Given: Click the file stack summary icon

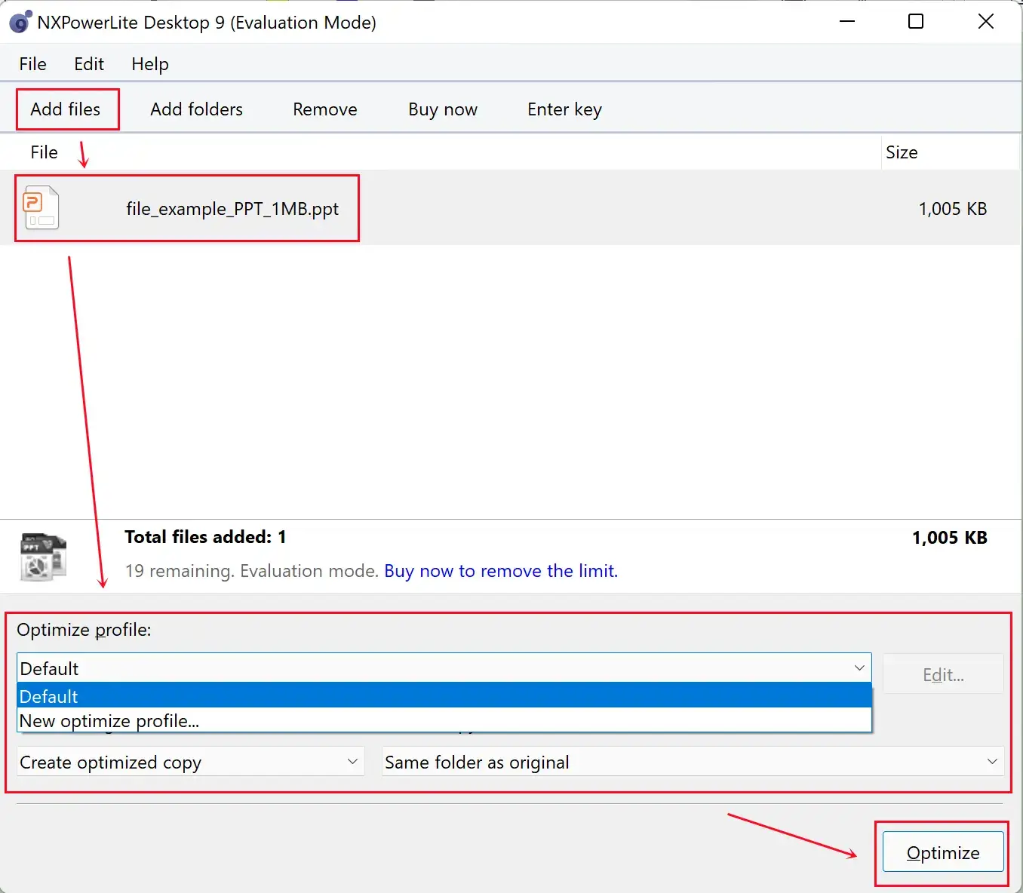Looking at the screenshot, I should [43, 557].
